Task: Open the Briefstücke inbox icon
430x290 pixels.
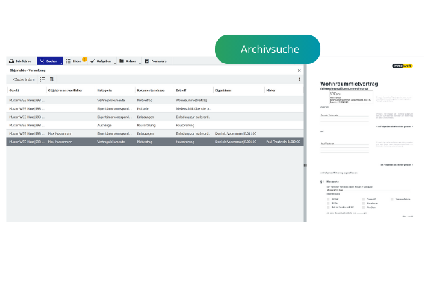Action: pos(11,61)
